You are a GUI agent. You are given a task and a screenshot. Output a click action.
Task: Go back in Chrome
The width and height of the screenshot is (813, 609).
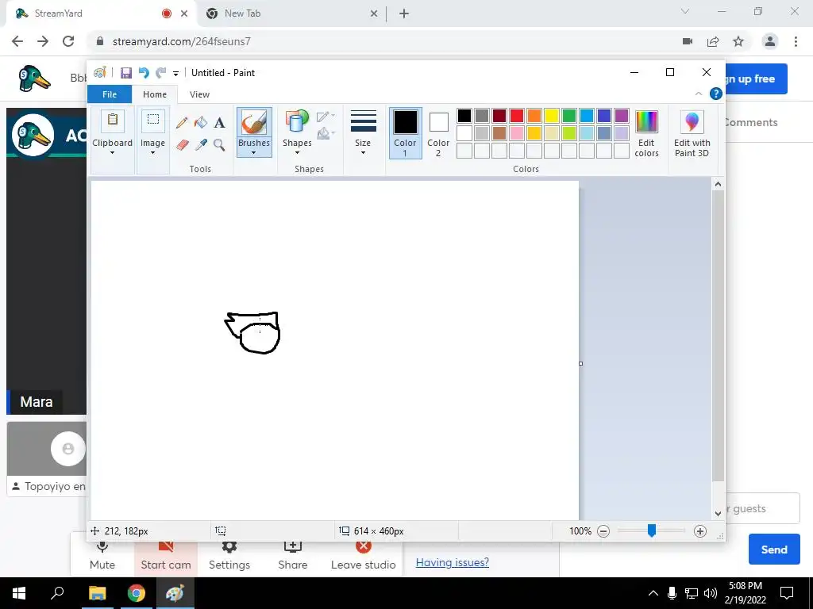tap(17, 41)
